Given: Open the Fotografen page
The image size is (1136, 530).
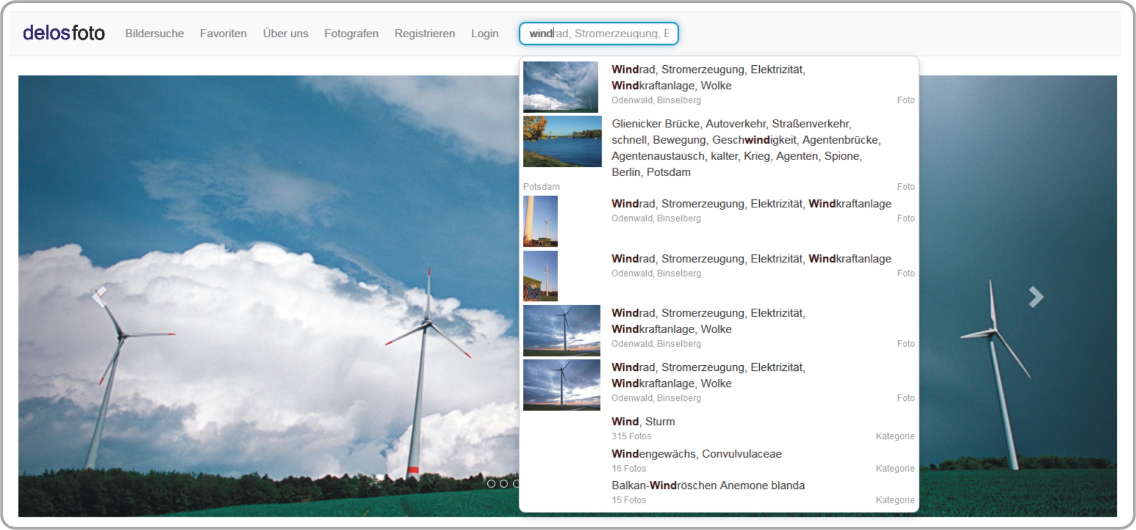Looking at the screenshot, I should click(x=351, y=34).
